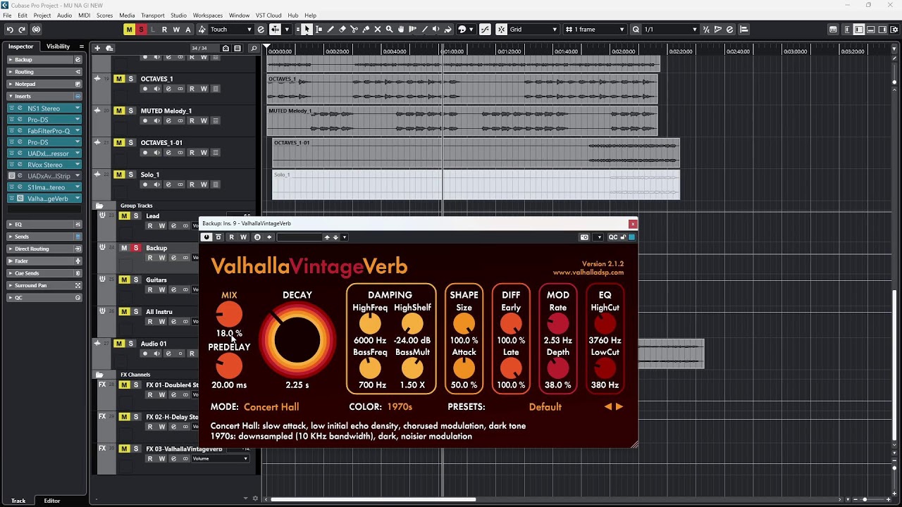Click the 1970s color selector
Viewport: 902px width, 507px height.
pyautogui.click(x=400, y=407)
